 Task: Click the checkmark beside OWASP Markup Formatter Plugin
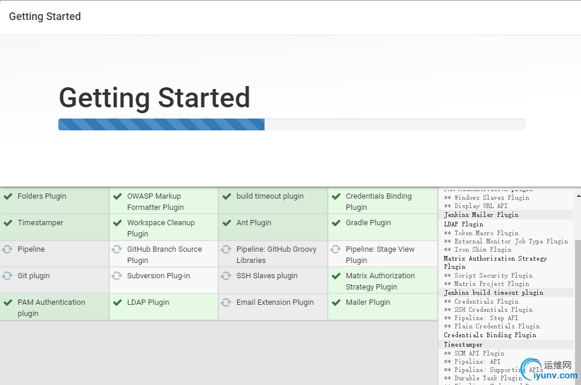pos(117,196)
